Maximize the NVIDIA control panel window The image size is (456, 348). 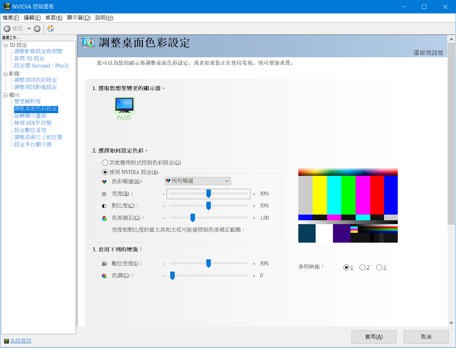(x=424, y=7)
